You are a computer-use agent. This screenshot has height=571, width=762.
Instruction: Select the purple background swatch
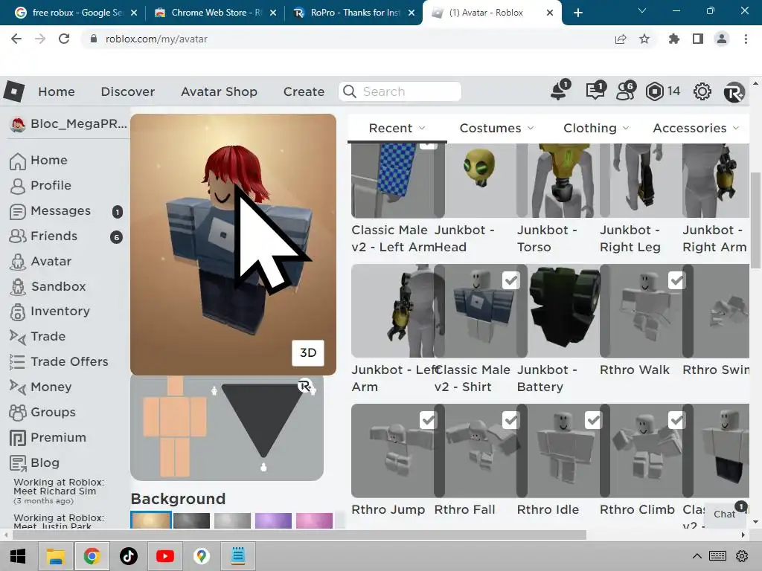pos(273,520)
